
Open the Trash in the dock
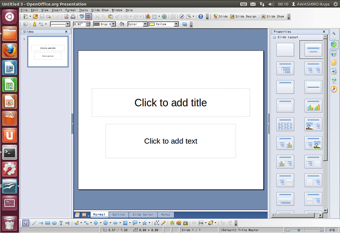pos(10,223)
